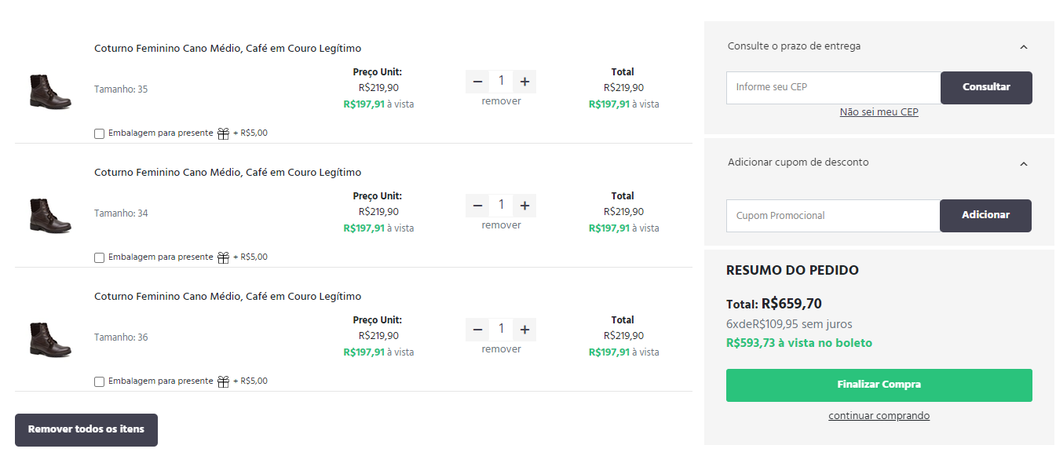Screen dimensions: 1056x467
Task: Open the Não sei meu CEP link
Action: pos(879,112)
